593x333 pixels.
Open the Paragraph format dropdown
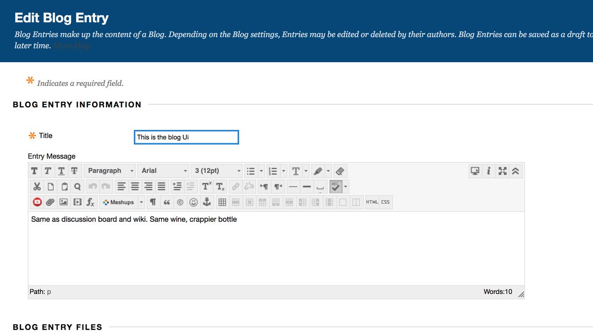(110, 171)
